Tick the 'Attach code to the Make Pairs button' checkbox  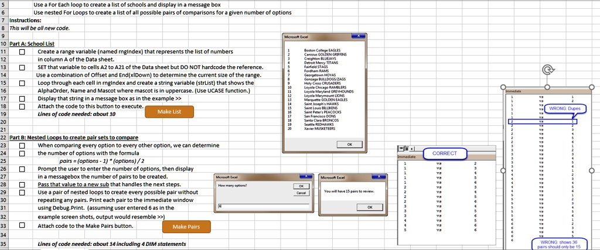[x=22, y=225]
